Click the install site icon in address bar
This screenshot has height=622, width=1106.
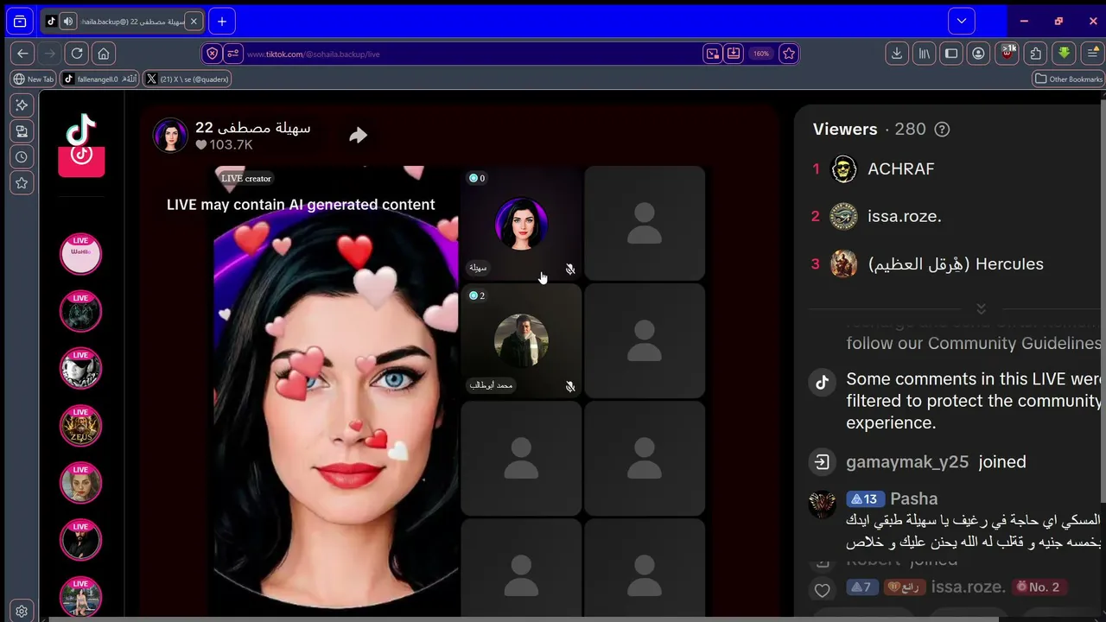(x=734, y=54)
